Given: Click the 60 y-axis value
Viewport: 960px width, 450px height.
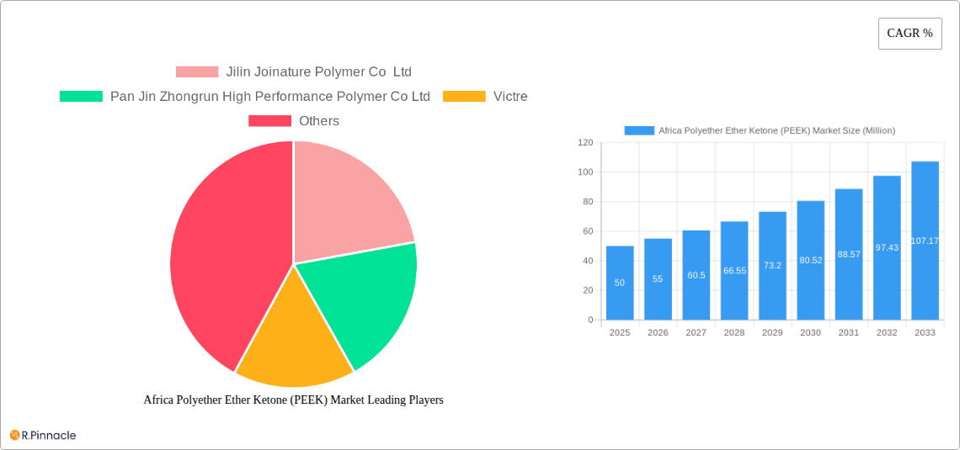Looking at the screenshot, I should click(589, 231).
